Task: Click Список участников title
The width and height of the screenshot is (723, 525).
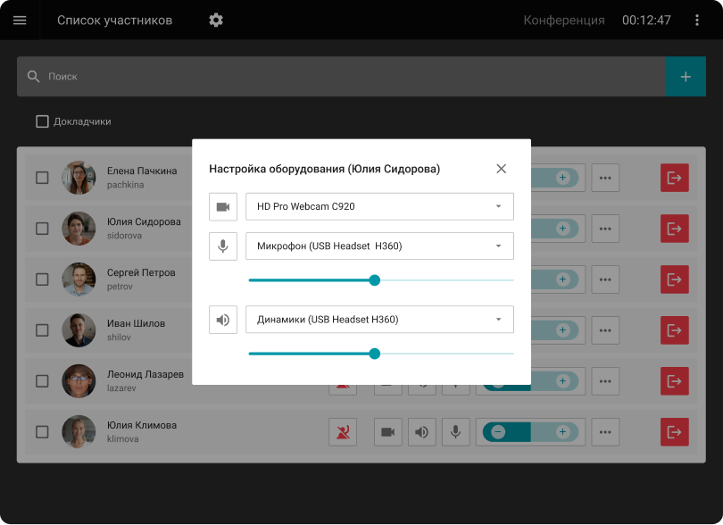Action: (x=114, y=20)
